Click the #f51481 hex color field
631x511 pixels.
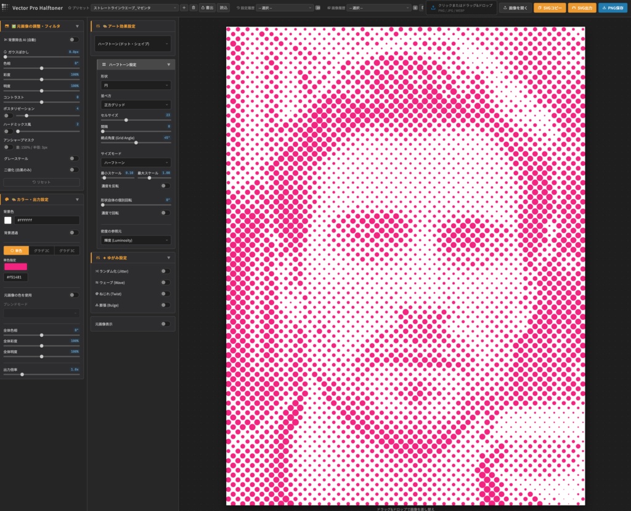click(x=15, y=277)
